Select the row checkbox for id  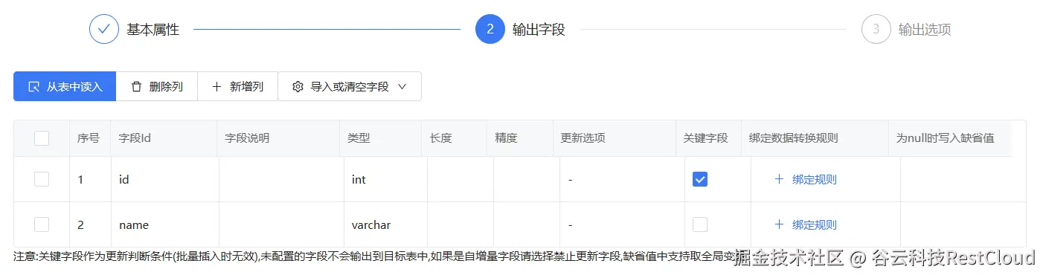tap(42, 179)
